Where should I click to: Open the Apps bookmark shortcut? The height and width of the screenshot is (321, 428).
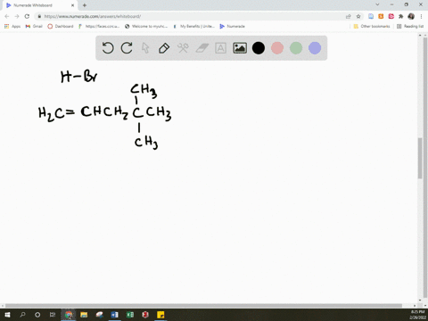[x=12, y=26]
